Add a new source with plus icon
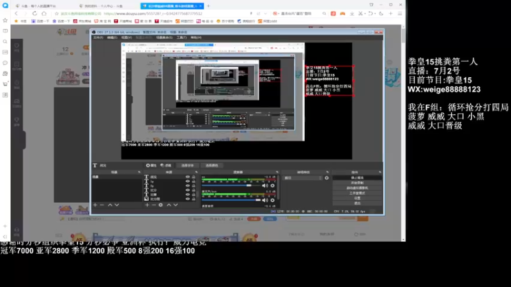 (147, 205)
